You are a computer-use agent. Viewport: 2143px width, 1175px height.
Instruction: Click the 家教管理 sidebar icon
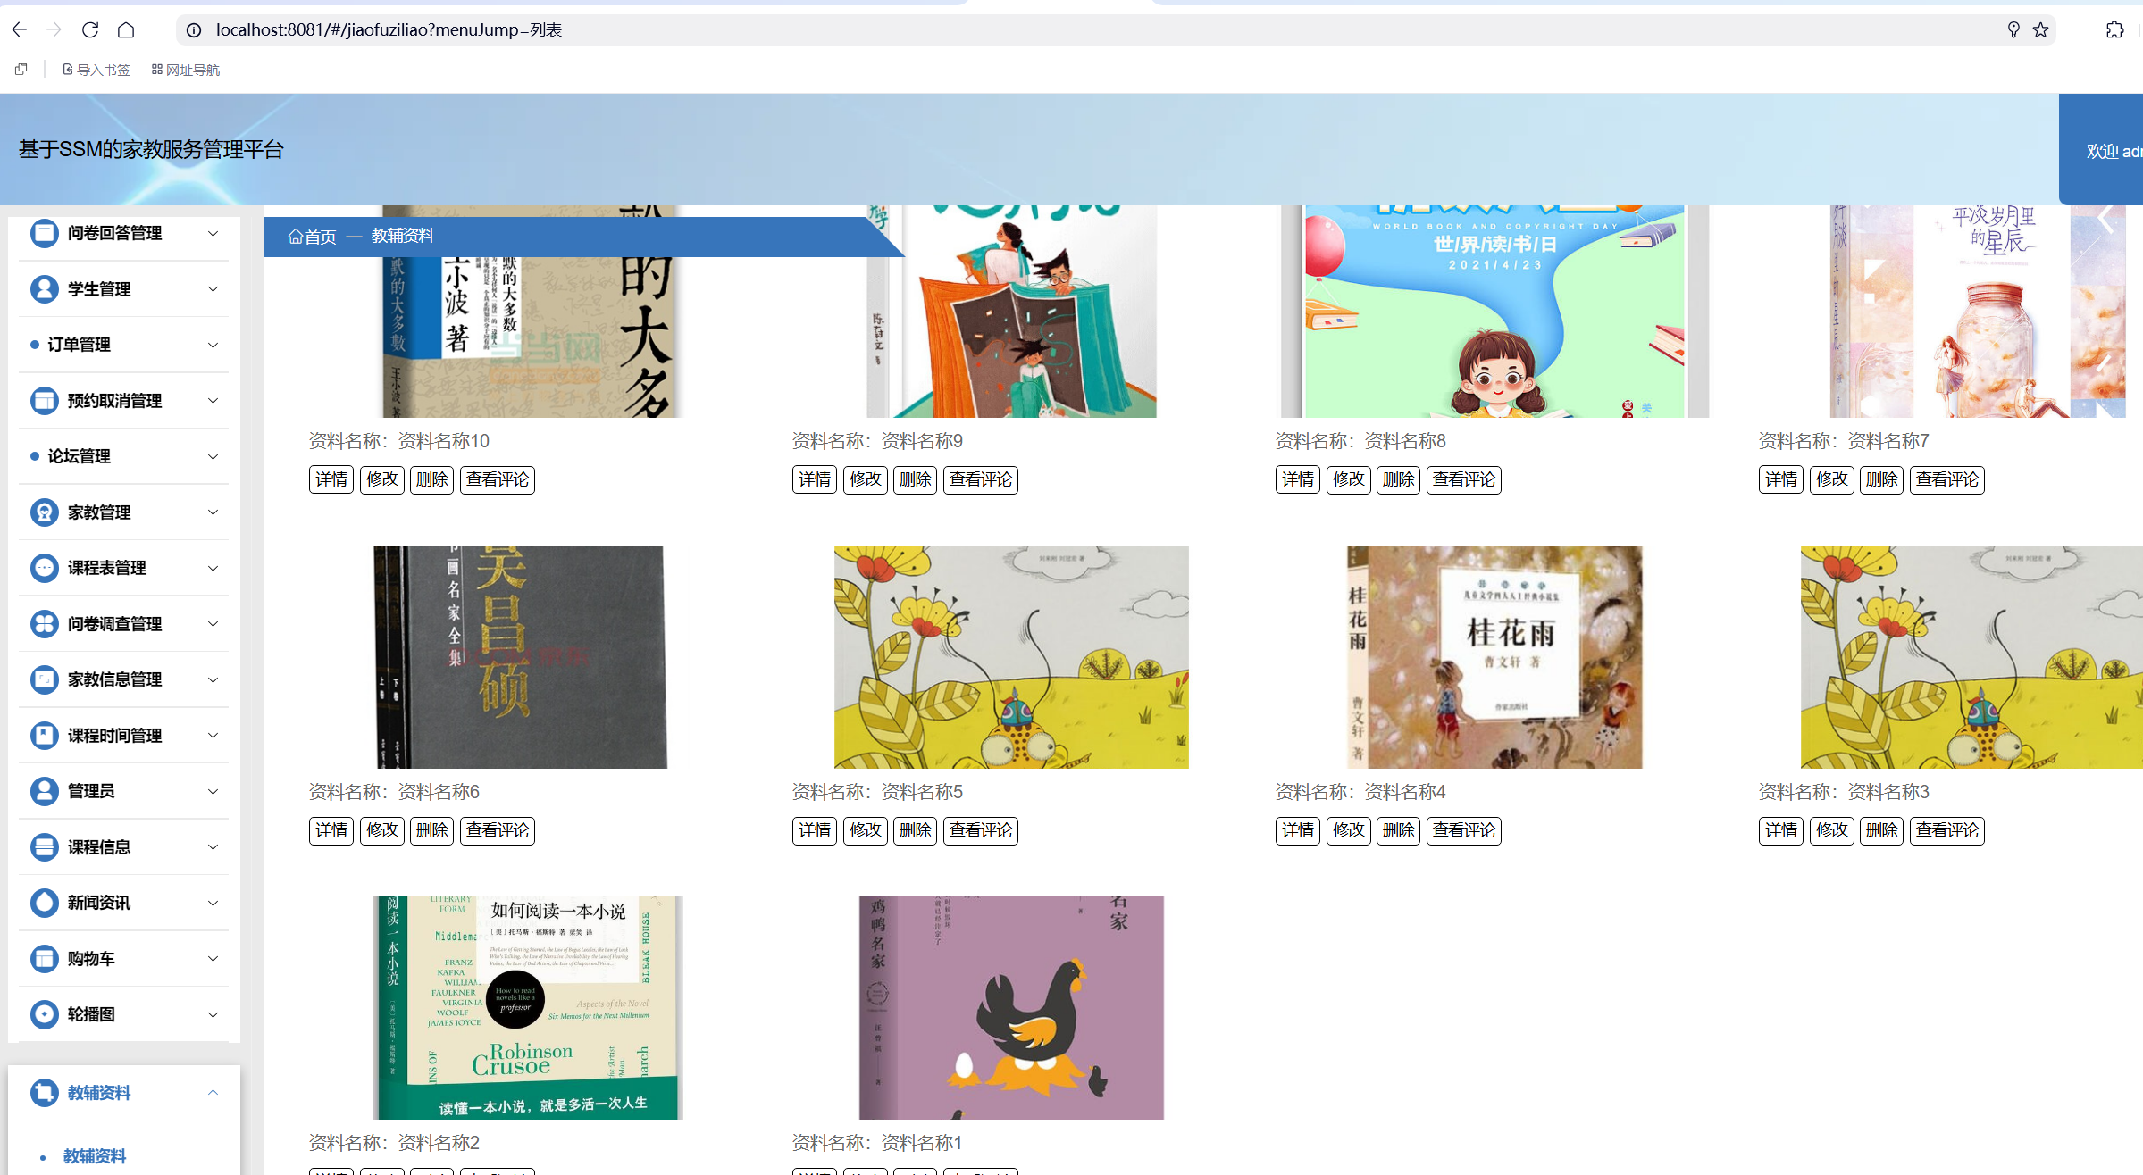pos(44,512)
